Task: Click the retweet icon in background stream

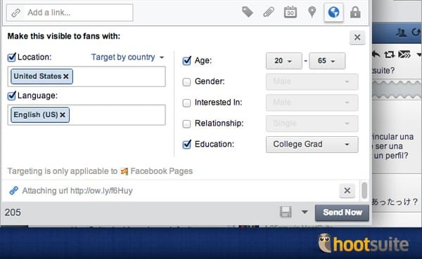Action: (389, 55)
